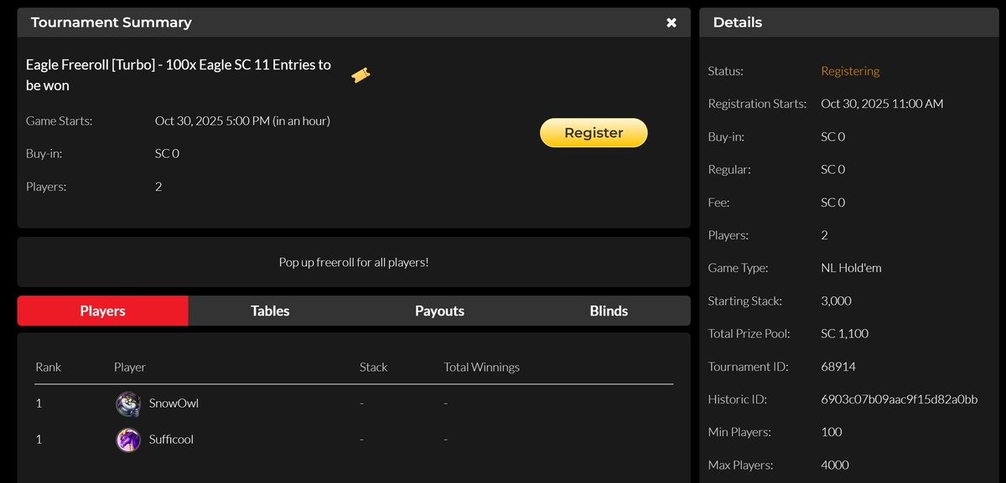Click the ticket icon beside the tournament title
The width and height of the screenshot is (1006, 483).
coord(360,75)
